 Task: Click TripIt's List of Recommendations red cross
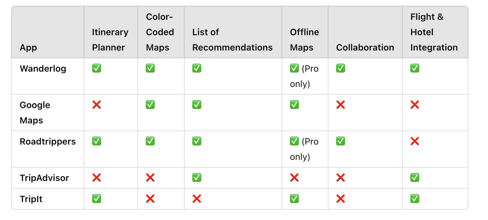click(197, 199)
